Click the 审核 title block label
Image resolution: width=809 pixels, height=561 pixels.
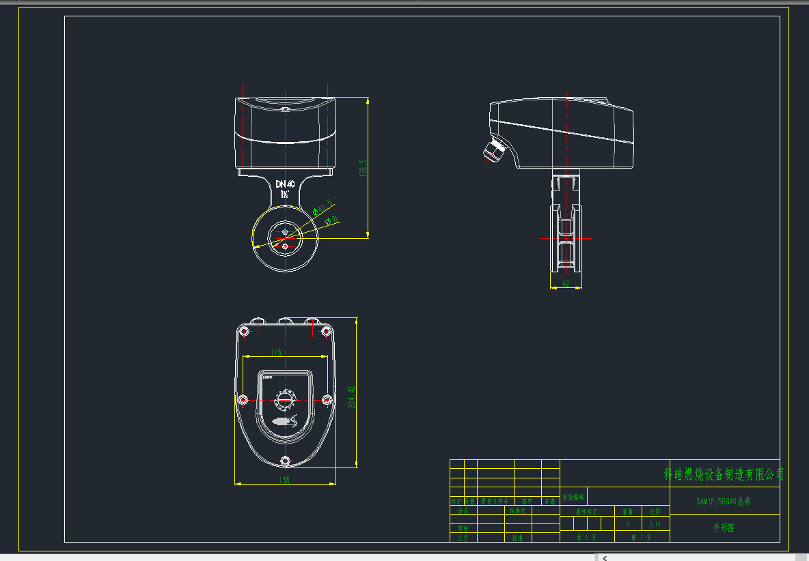point(463,528)
